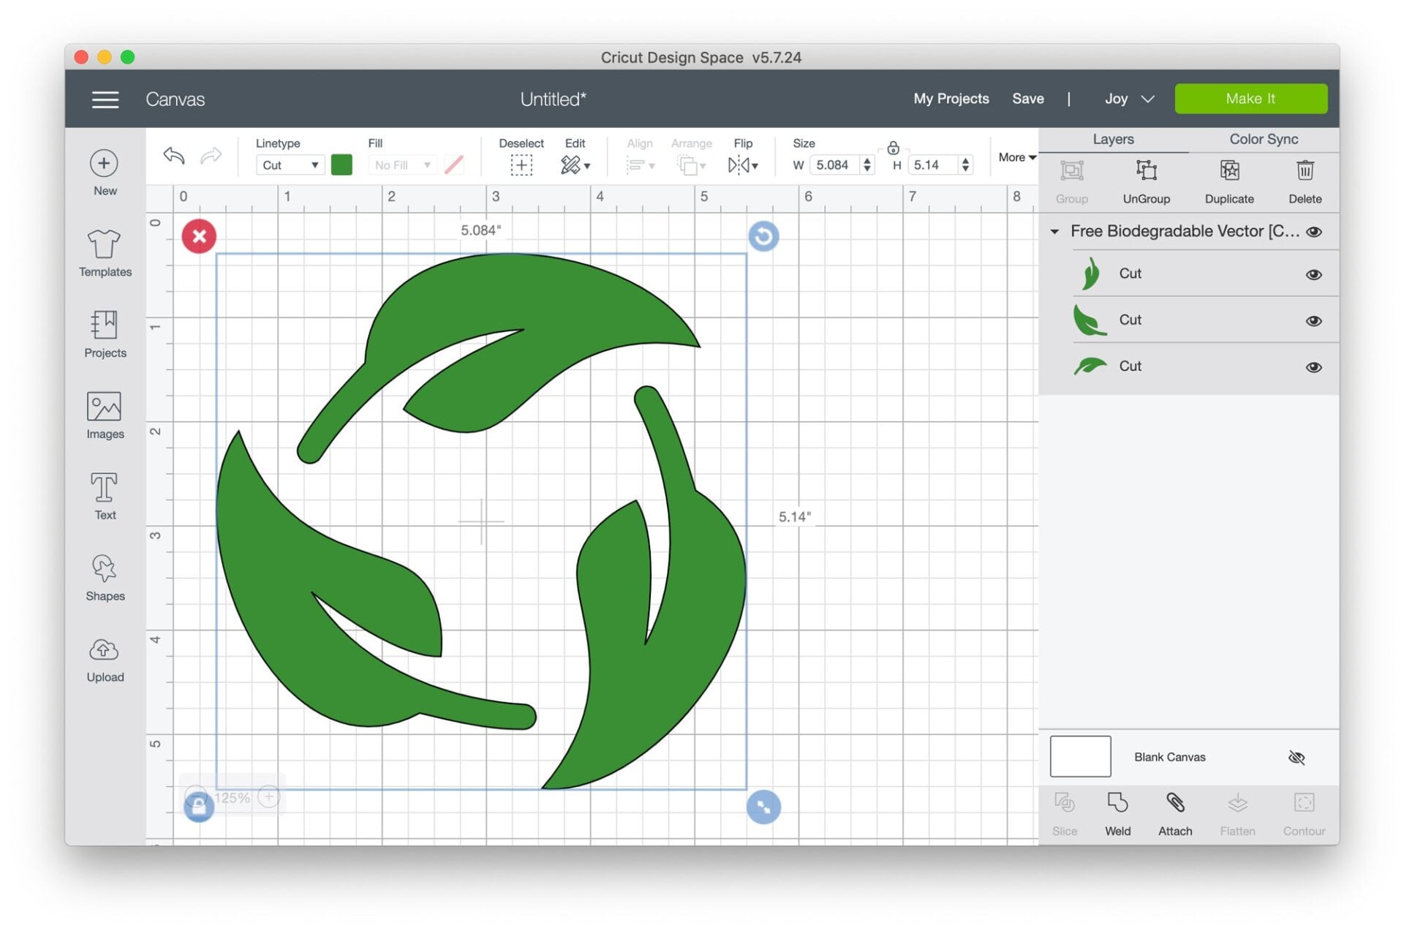Open the Linetype dropdown
Image resolution: width=1404 pixels, height=931 pixels.
(x=290, y=165)
